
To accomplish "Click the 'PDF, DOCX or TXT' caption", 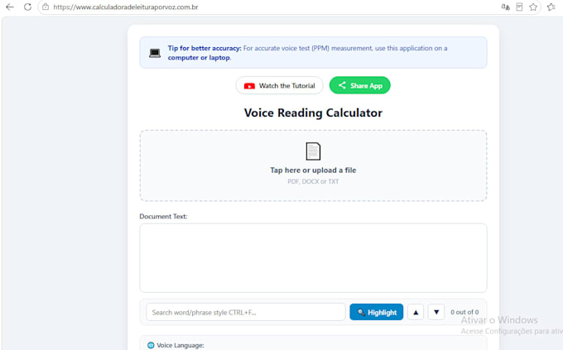I will 313,182.
